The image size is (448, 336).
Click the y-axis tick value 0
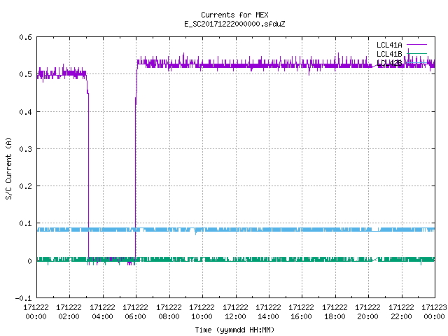coord(29,261)
